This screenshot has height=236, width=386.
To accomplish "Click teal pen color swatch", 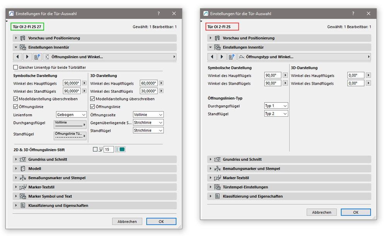I will [121, 149].
